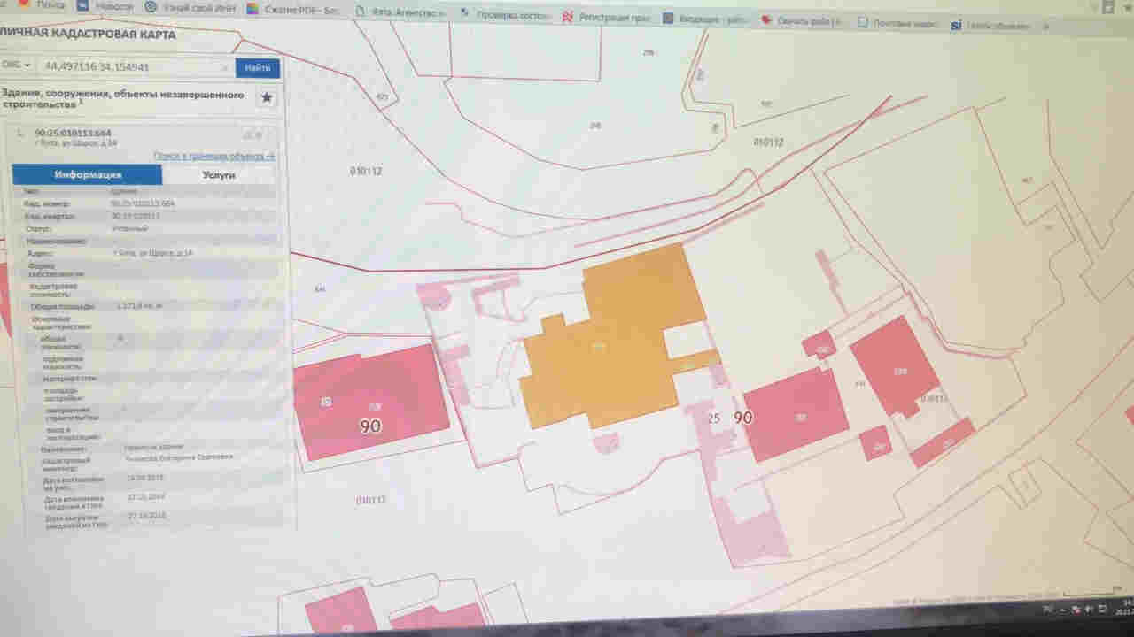The width and height of the screenshot is (1134, 637).
Task: Click the blue Найти search button
Action: (x=257, y=68)
